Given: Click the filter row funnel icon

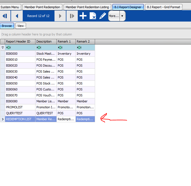Looking at the screenshot, I should [3, 48].
